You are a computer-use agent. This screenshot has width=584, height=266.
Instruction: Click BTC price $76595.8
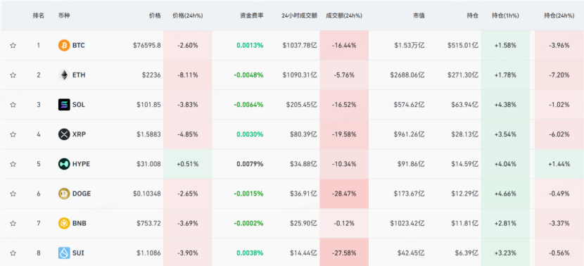(x=147, y=46)
